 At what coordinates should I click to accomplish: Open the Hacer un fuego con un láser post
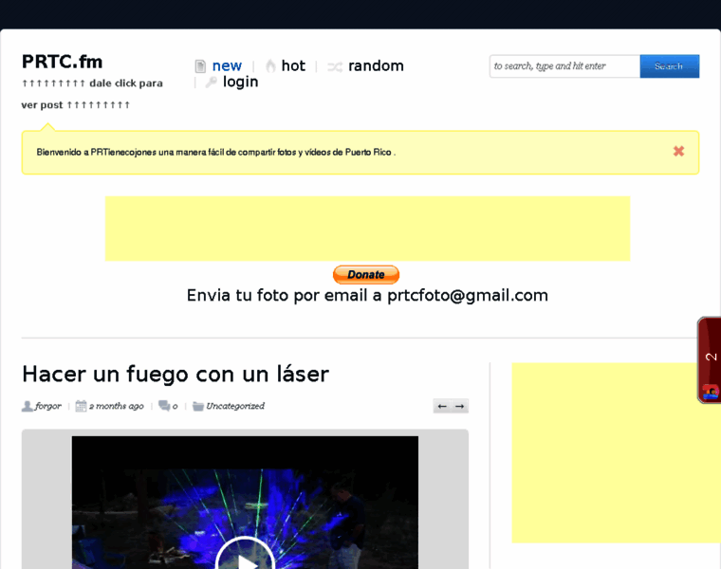pos(176,375)
